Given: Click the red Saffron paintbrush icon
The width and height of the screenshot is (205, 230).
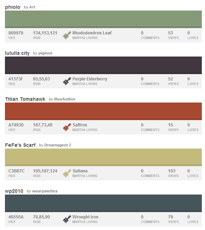Looking at the screenshot, I should click(x=67, y=127).
